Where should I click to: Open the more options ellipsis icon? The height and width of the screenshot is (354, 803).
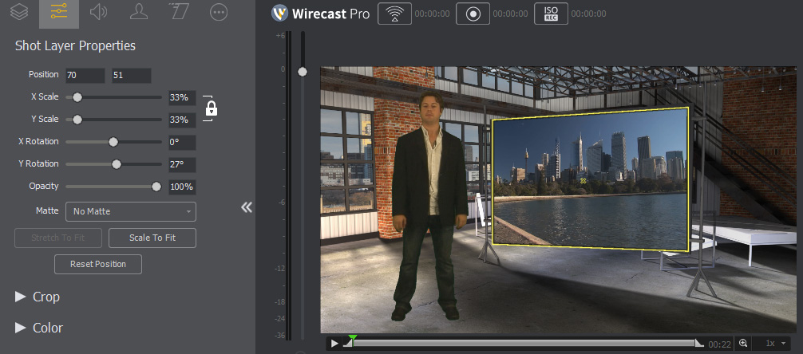pyautogui.click(x=218, y=11)
